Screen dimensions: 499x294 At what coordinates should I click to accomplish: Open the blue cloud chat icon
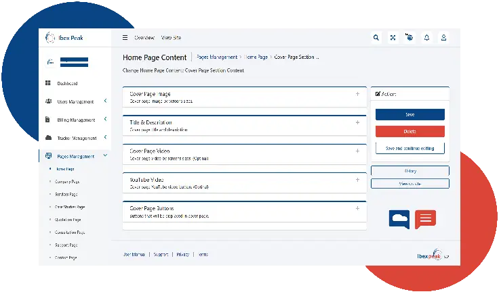399,219
